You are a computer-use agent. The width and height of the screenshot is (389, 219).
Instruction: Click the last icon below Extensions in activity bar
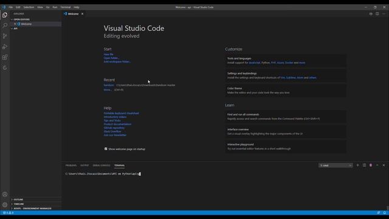pyautogui.click(x=5, y=68)
